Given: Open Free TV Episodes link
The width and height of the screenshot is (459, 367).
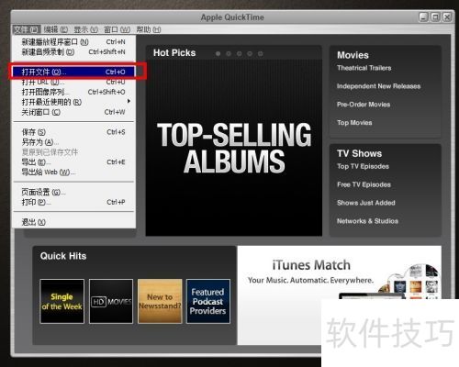Looking at the screenshot, I should tap(364, 184).
